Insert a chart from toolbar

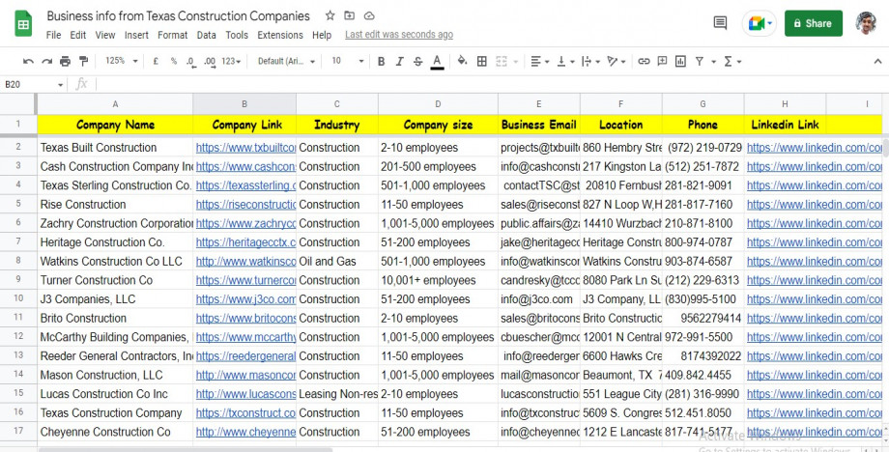pyautogui.click(x=680, y=61)
